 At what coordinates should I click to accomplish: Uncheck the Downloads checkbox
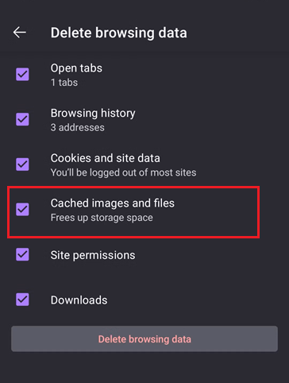(x=22, y=300)
